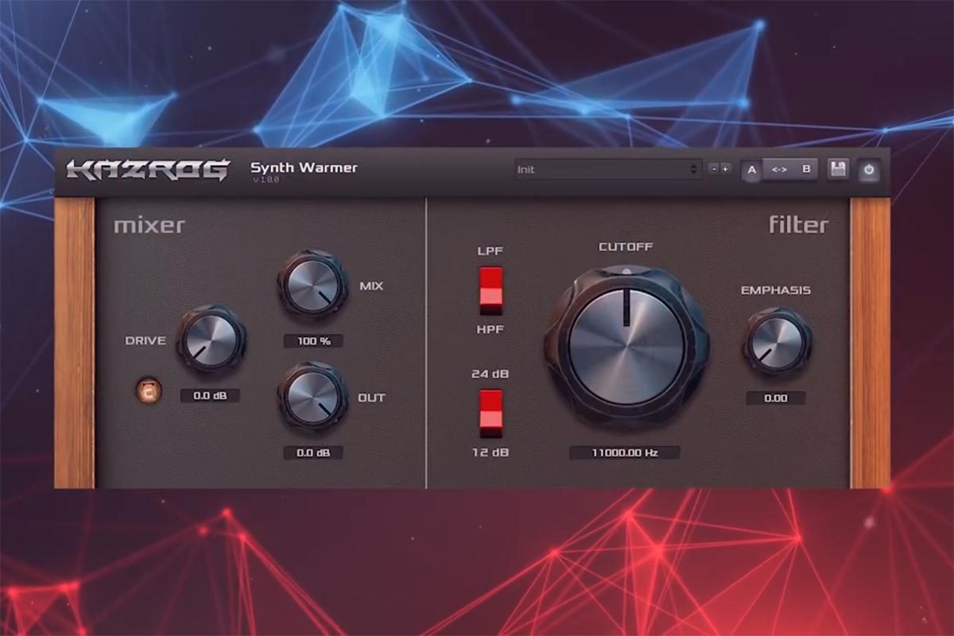Click the next preset plus button
Image resolution: width=954 pixels, height=636 pixels.
click(725, 169)
